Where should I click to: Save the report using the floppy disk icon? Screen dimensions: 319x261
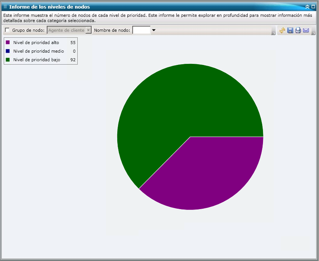(290, 30)
